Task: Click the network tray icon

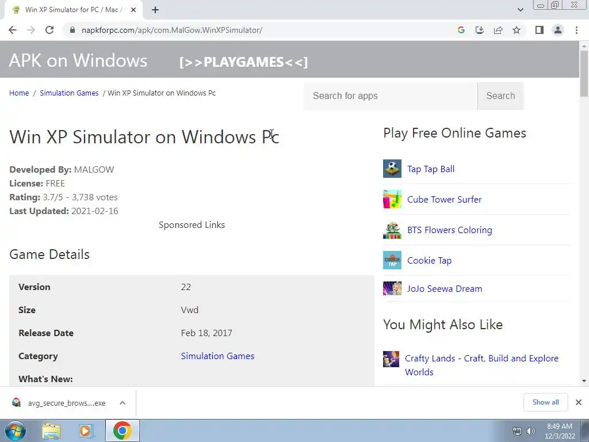Action: click(517, 431)
